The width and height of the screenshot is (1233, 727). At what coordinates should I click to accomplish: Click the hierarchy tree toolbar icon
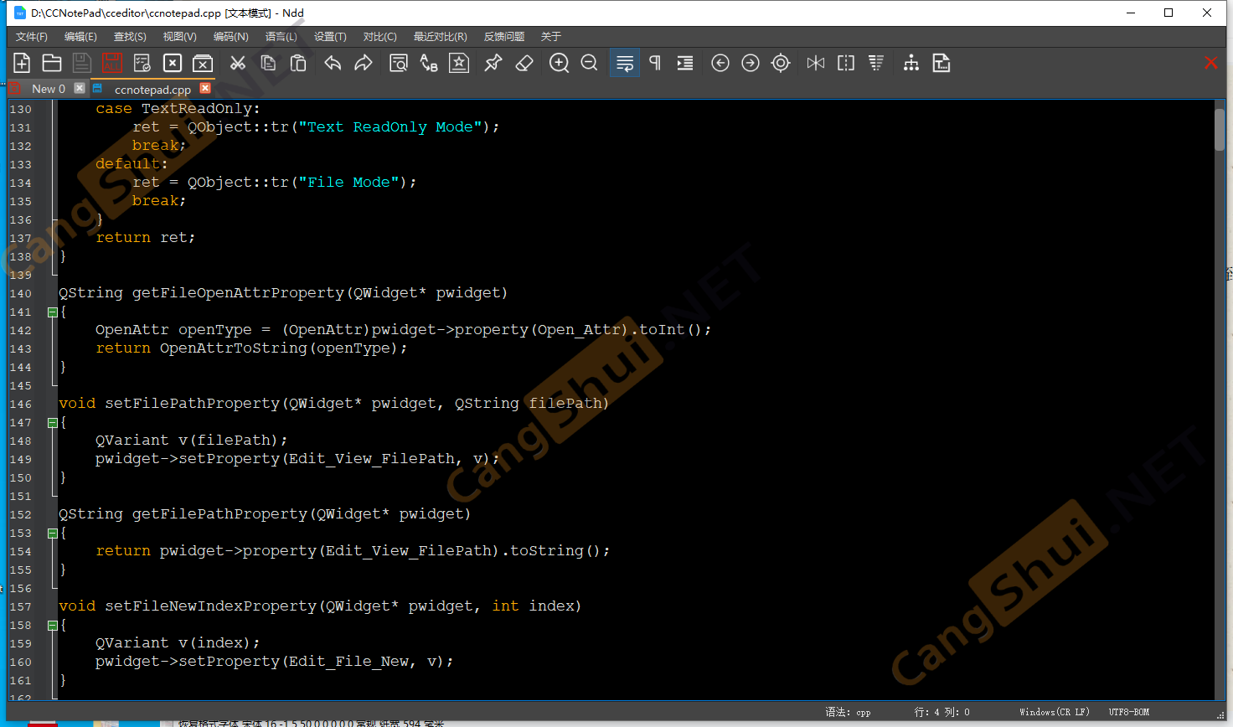pos(911,63)
